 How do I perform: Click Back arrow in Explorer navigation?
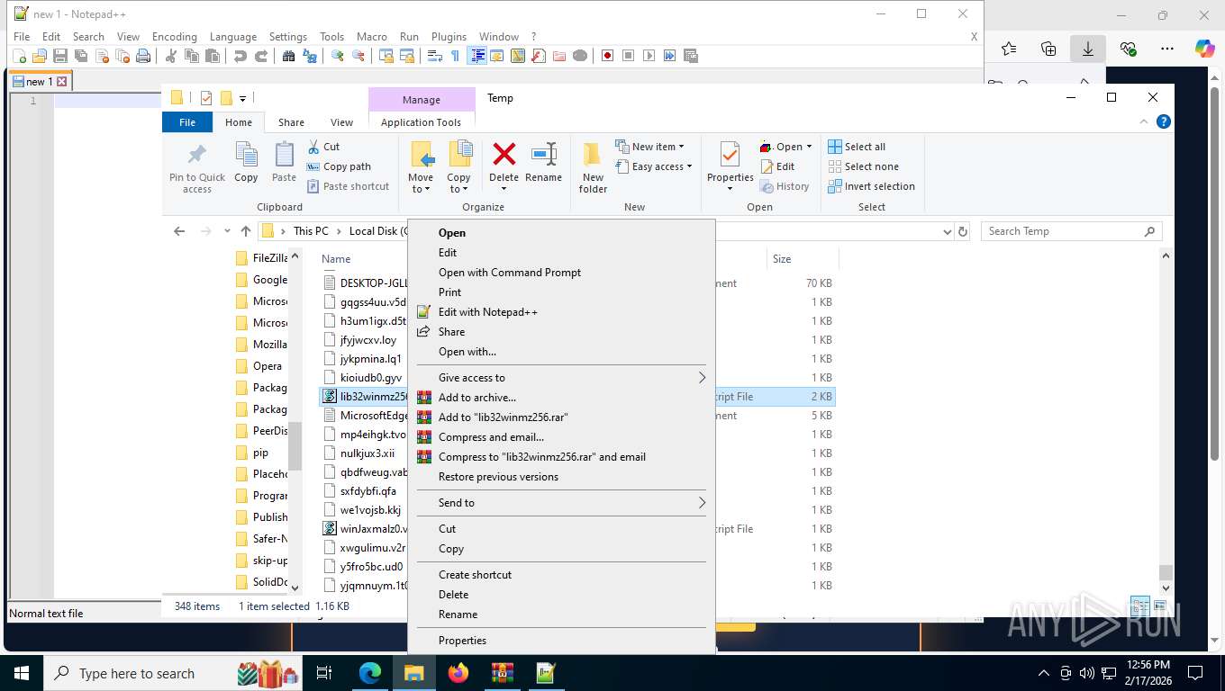pos(179,231)
